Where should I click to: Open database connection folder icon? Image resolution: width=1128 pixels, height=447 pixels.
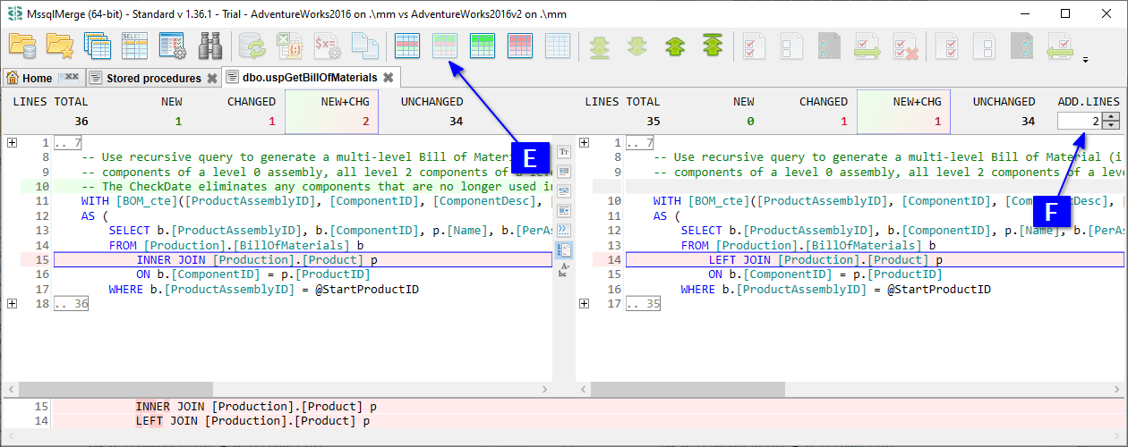tap(22, 46)
